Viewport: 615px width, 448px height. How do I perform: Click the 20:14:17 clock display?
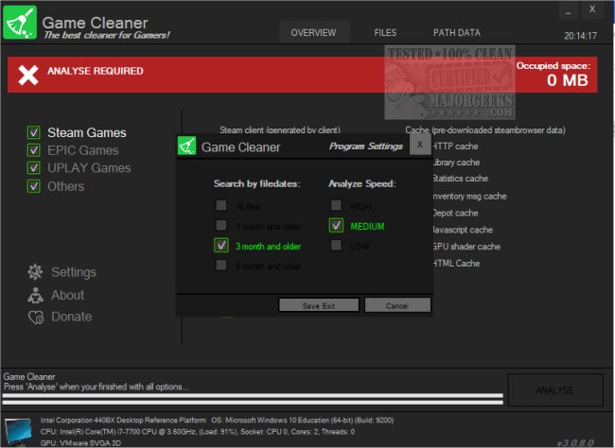(x=581, y=36)
